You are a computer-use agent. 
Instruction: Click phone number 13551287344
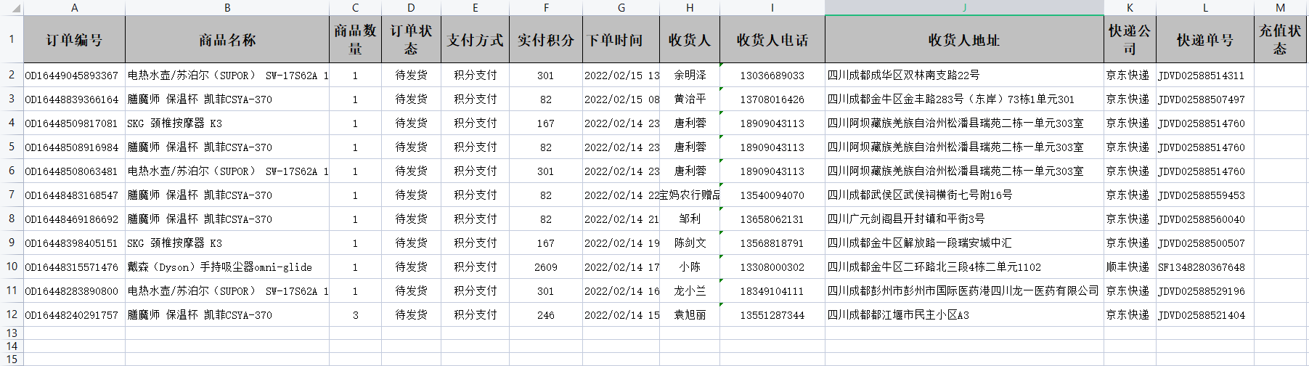point(772,314)
